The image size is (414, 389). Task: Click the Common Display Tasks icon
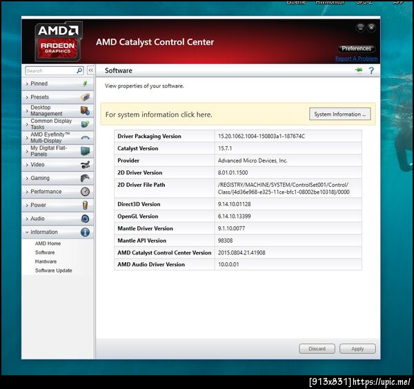click(x=85, y=124)
